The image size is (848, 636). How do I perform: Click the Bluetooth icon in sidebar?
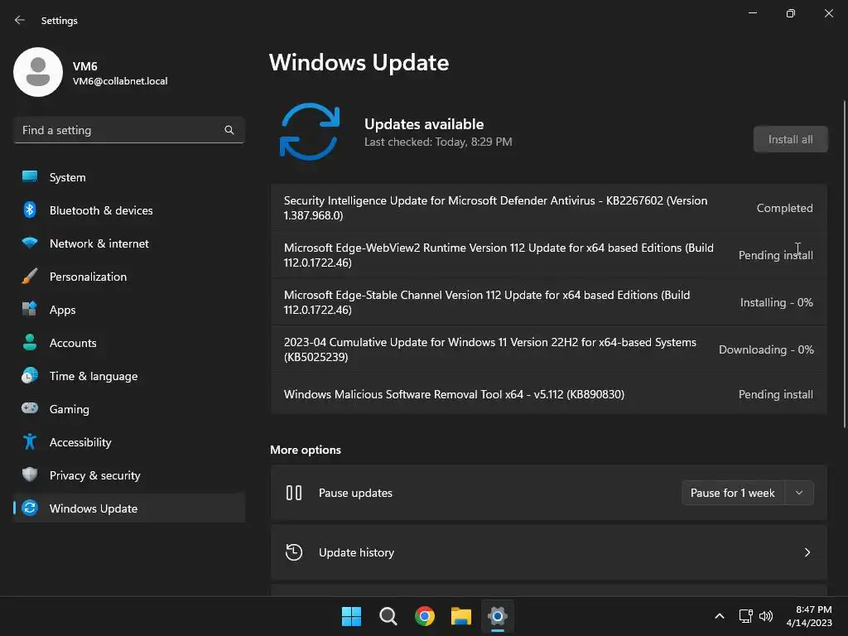pos(30,210)
